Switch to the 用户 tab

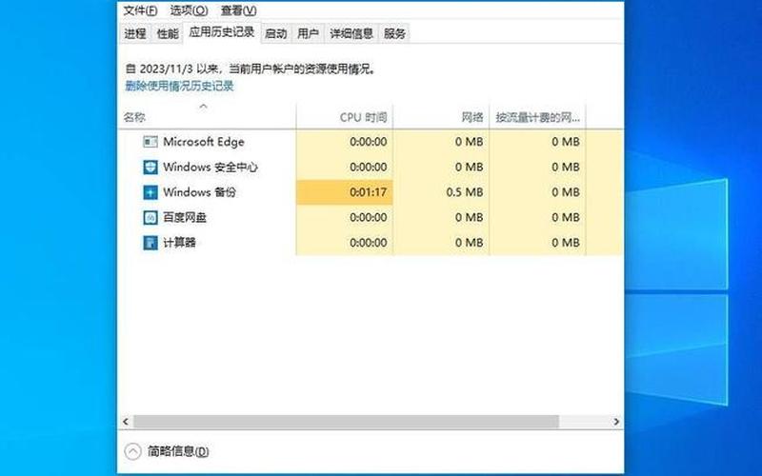click(308, 33)
